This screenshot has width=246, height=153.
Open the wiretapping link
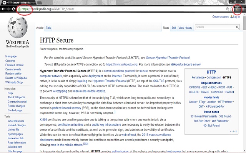[60, 91]
